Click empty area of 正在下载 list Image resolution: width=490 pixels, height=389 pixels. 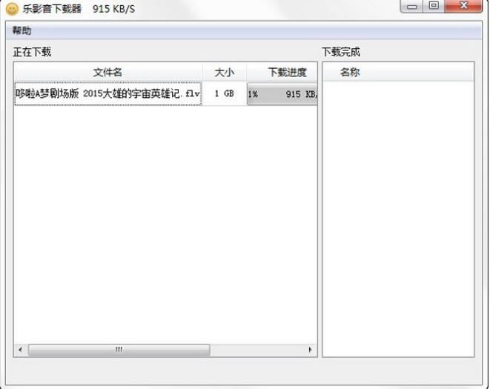click(x=165, y=224)
